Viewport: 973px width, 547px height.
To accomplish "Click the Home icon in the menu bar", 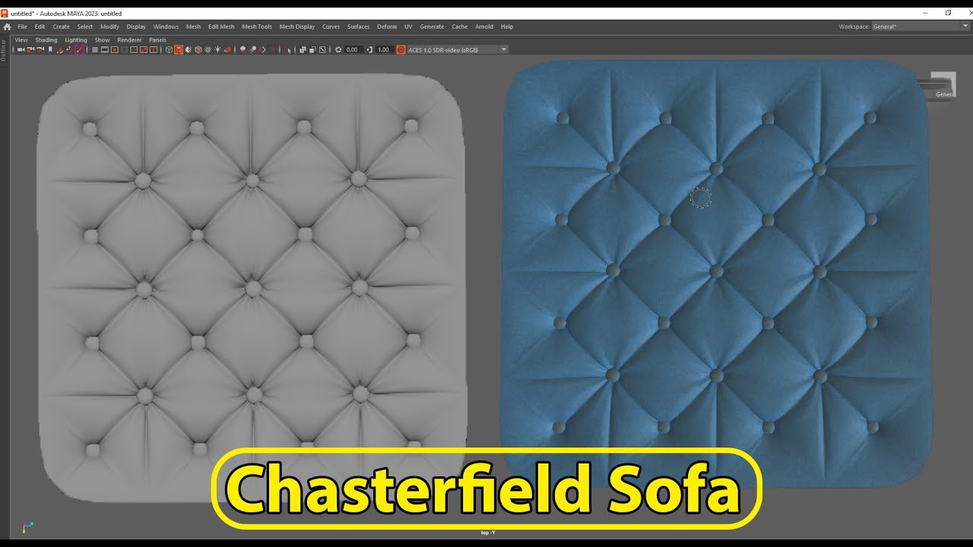I will [x=7, y=27].
